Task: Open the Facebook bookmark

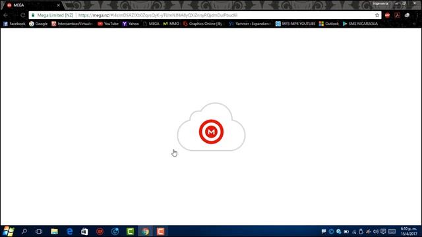Action: tap(15, 24)
